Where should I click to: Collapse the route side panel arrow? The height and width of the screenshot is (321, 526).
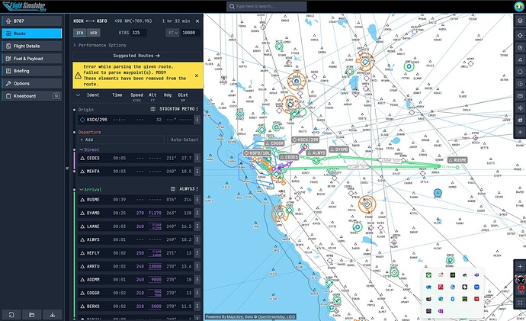click(x=67, y=168)
